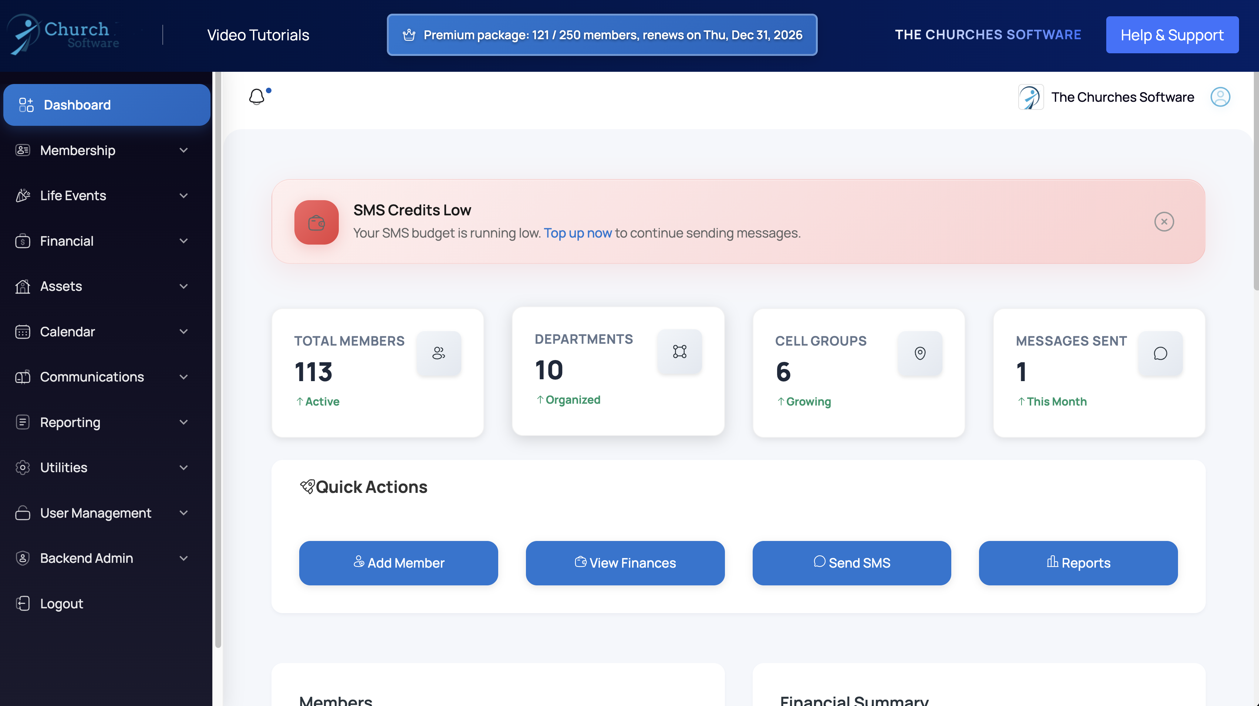Click the main page vertical scrollbar
Screen dimensions: 1259x706
click(x=1256, y=181)
